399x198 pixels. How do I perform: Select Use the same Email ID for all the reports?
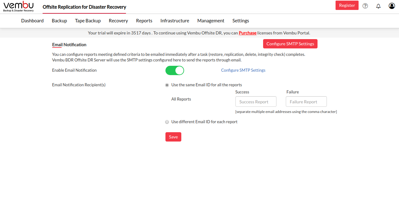(x=167, y=85)
